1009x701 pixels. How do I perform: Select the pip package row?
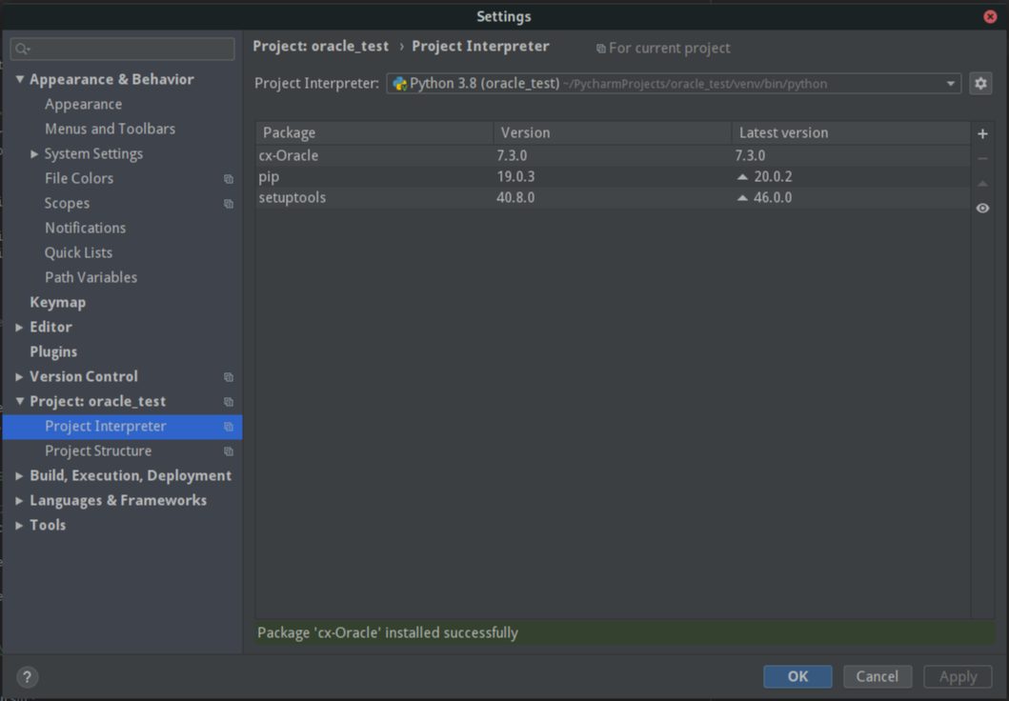[x=613, y=177]
